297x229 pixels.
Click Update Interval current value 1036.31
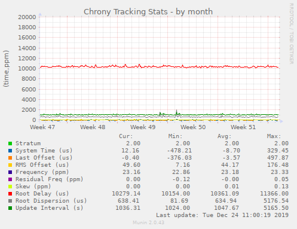click(128, 208)
